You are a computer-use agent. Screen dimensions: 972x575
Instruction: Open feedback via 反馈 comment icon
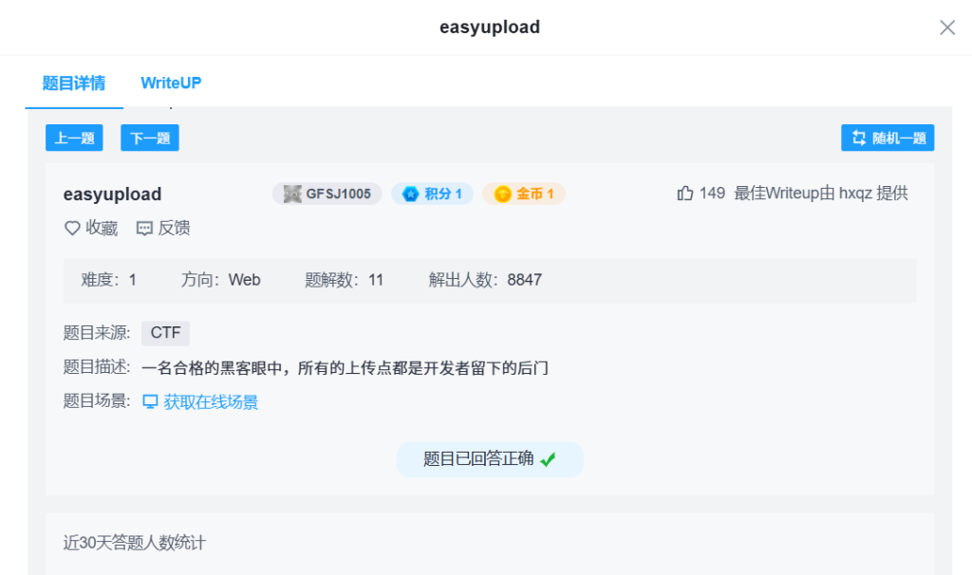(x=144, y=228)
